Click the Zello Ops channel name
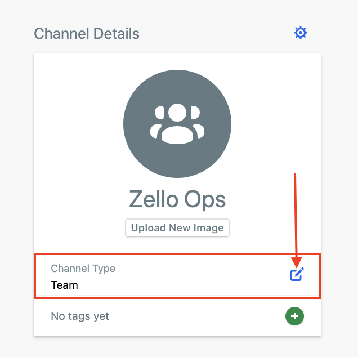The width and height of the screenshot is (358, 357). [177, 200]
